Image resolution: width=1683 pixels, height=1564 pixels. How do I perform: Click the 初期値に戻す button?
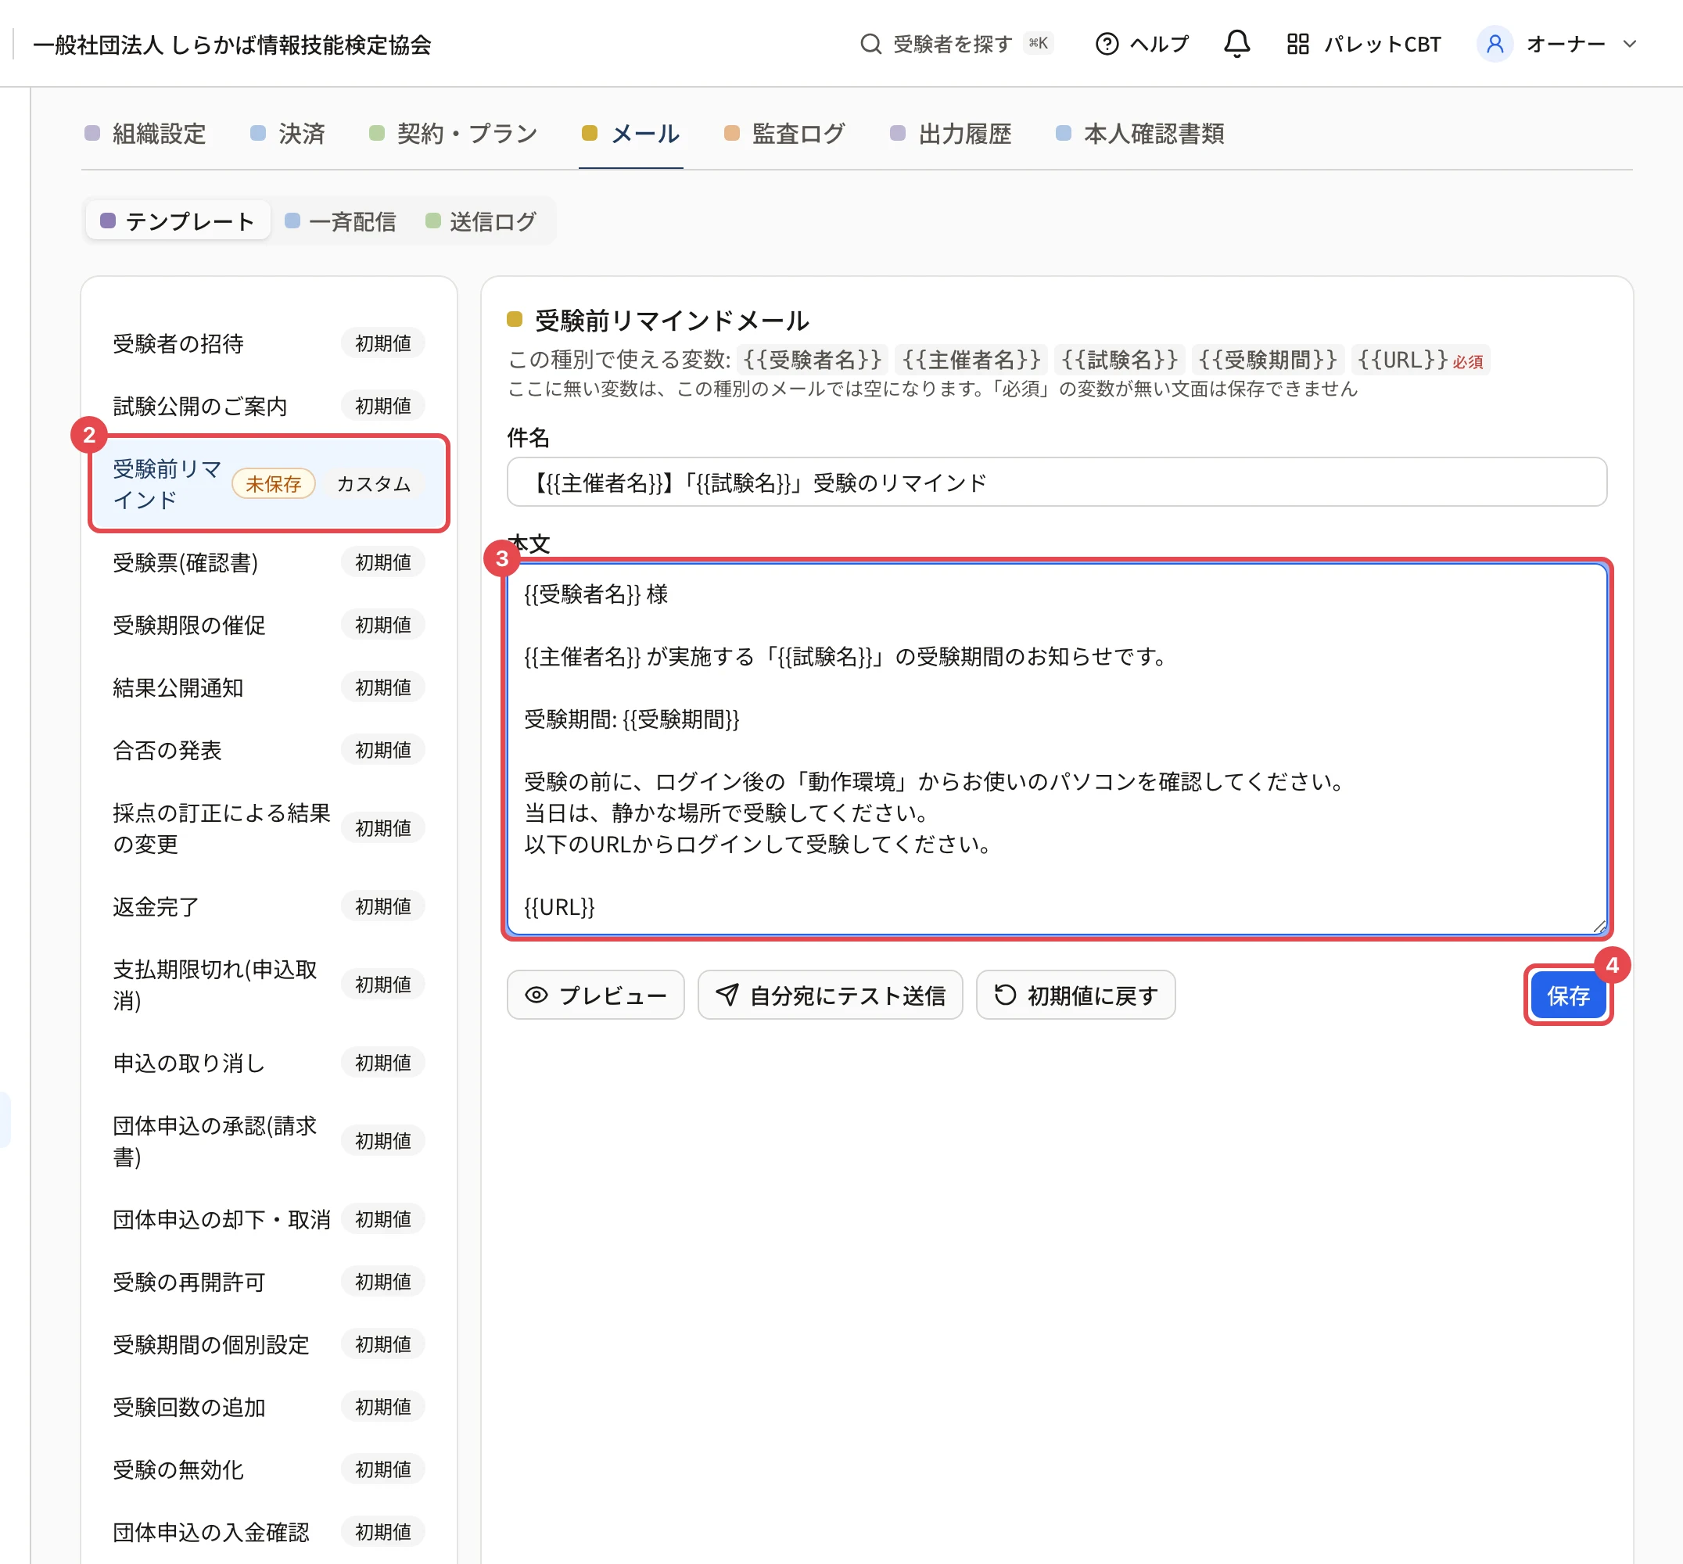coord(1075,995)
